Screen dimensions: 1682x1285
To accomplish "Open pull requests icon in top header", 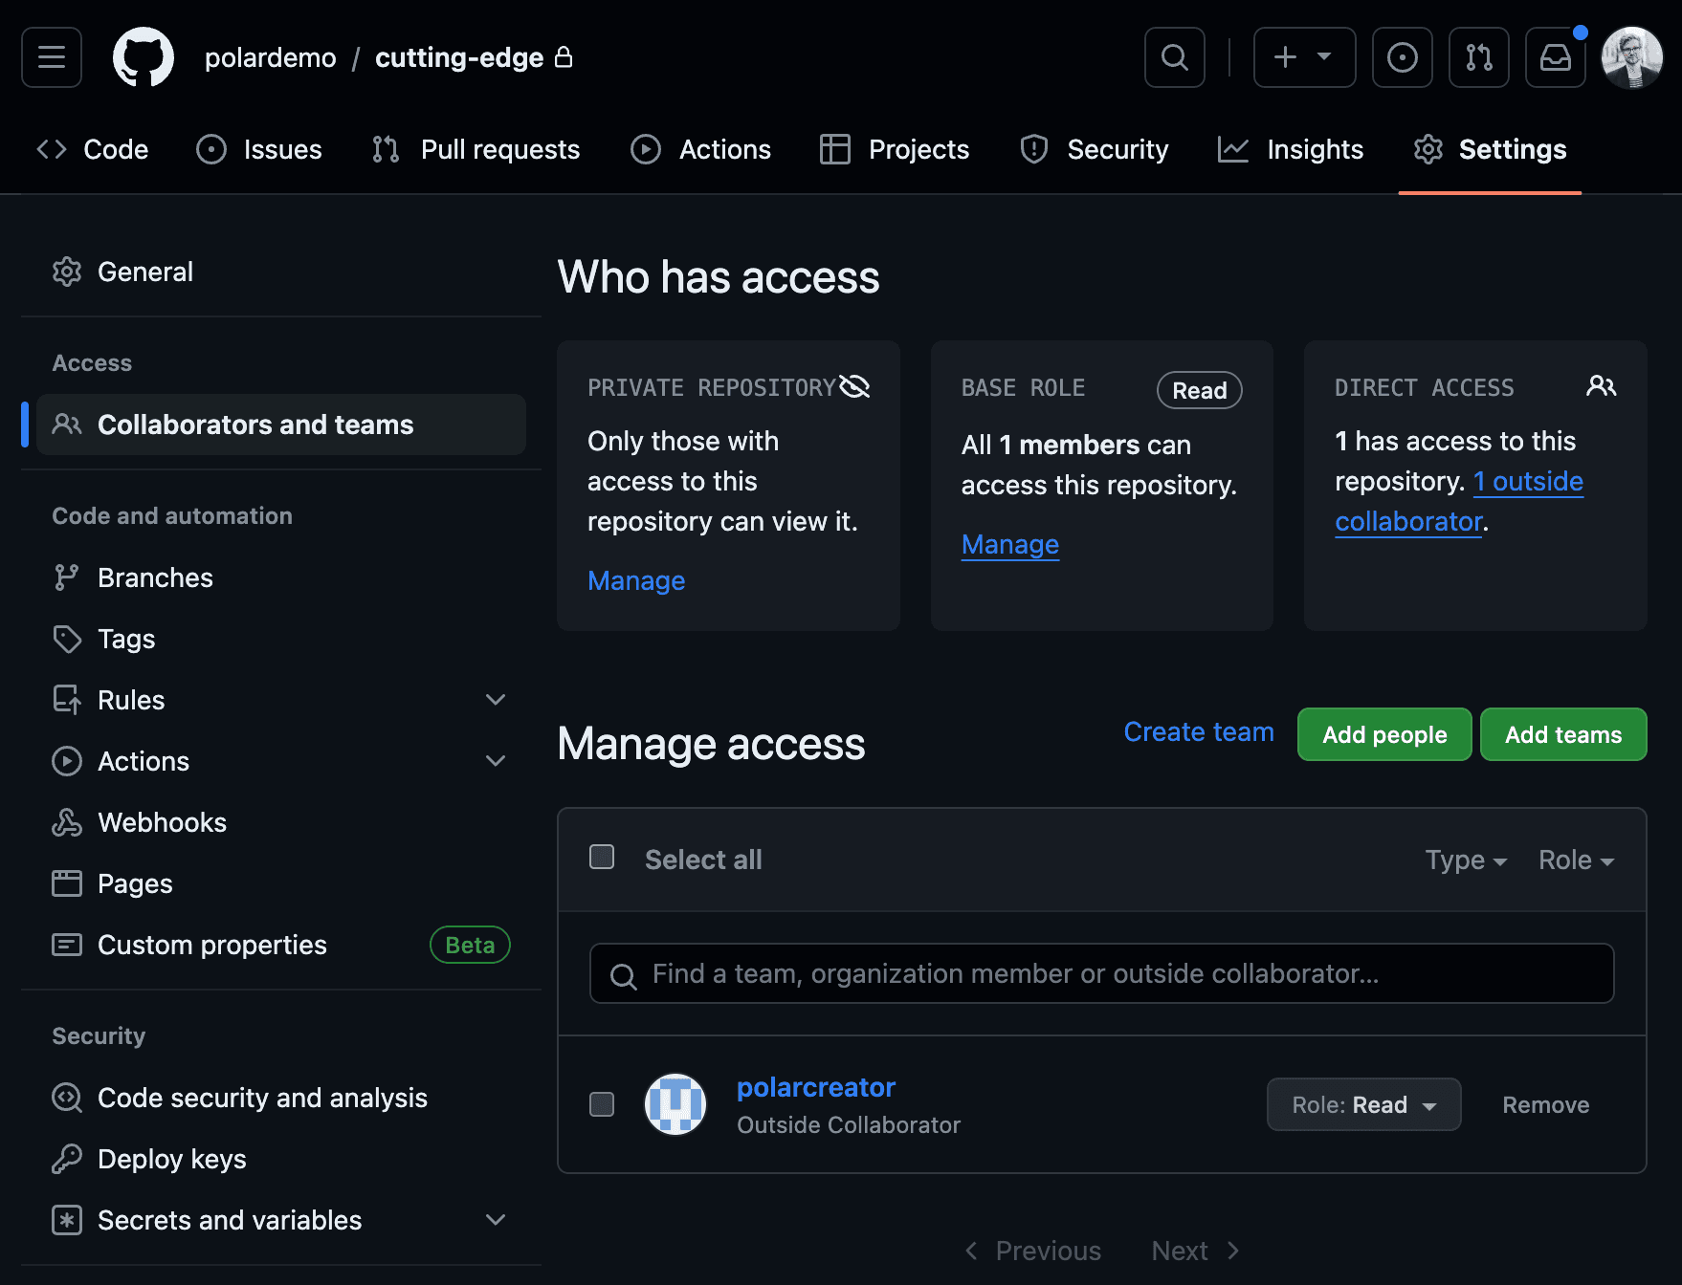I will coord(1478,57).
